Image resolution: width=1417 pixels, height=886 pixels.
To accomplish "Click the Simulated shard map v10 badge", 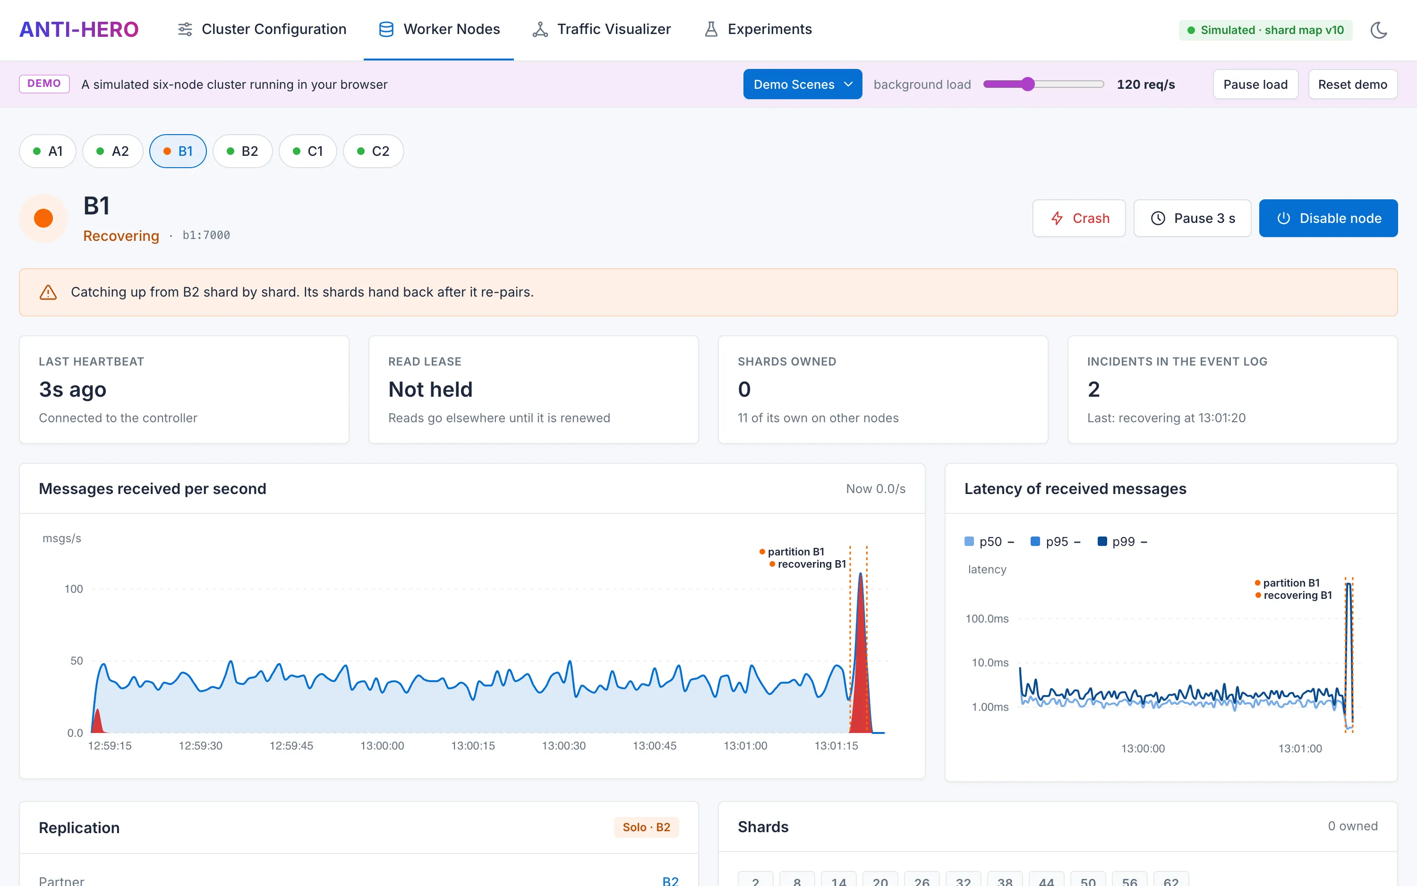I will pos(1265,30).
